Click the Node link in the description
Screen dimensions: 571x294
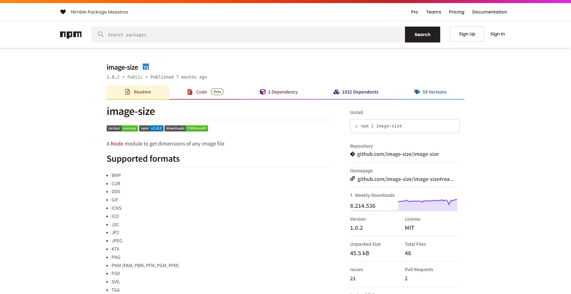point(117,144)
